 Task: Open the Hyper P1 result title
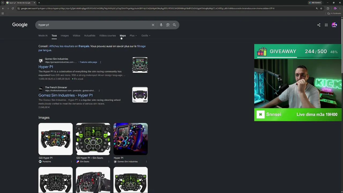[x=46, y=67]
